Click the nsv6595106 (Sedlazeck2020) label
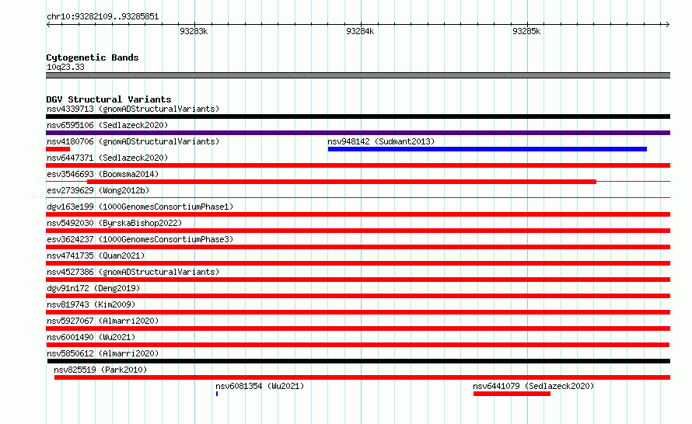 [107, 125]
